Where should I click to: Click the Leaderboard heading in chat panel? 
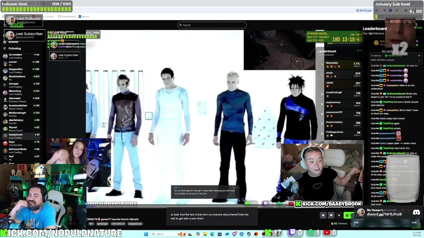pos(375,29)
